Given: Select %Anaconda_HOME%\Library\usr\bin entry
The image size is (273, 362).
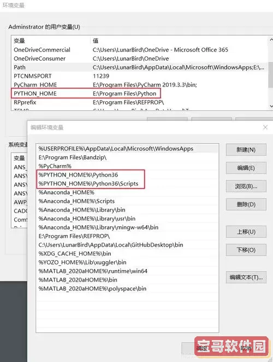Looking at the screenshot, I should coord(127,219).
